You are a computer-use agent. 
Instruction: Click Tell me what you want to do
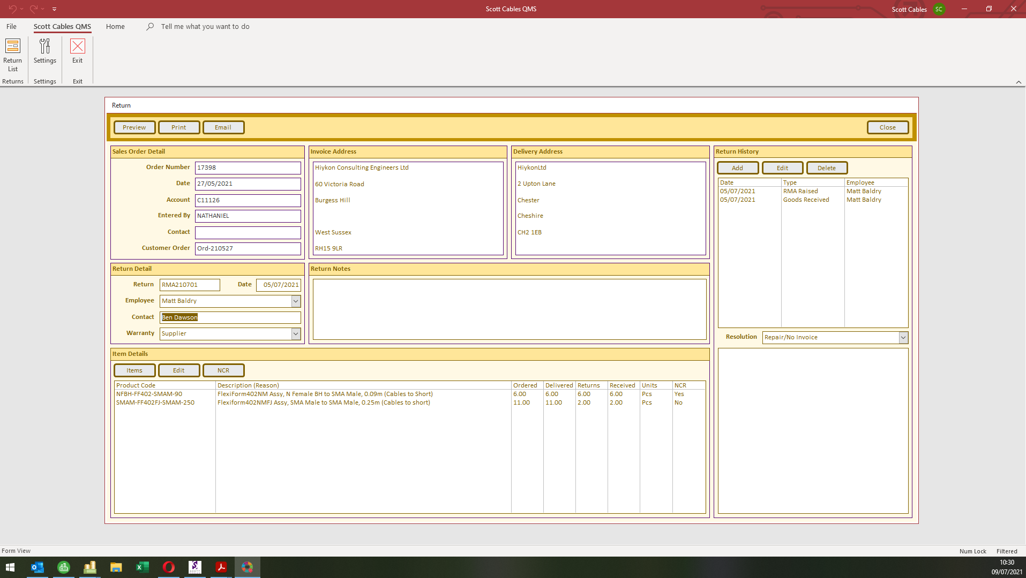(205, 26)
